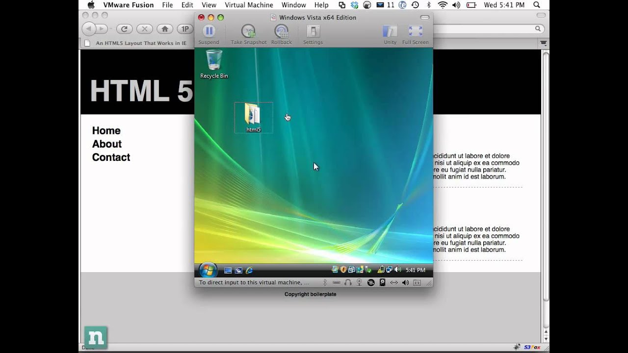Viewport: 628px width, 353px height.
Task: Click the browser search field
Action: (488, 29)
